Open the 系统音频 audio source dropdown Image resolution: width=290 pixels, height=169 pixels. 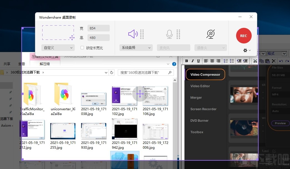coord(136,47)
